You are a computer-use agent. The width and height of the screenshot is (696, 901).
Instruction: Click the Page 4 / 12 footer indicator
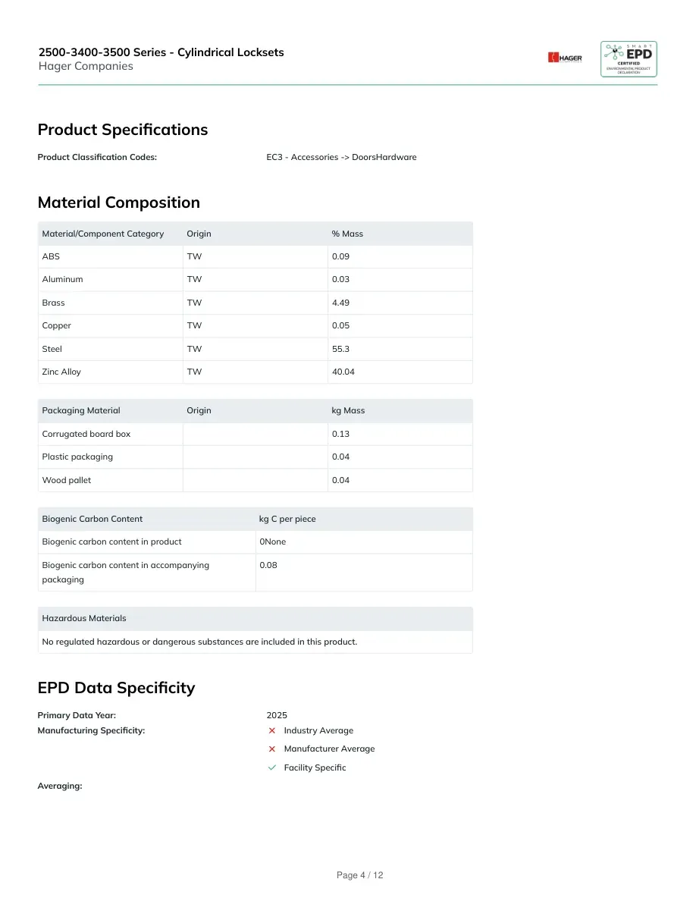pos(359,875)
